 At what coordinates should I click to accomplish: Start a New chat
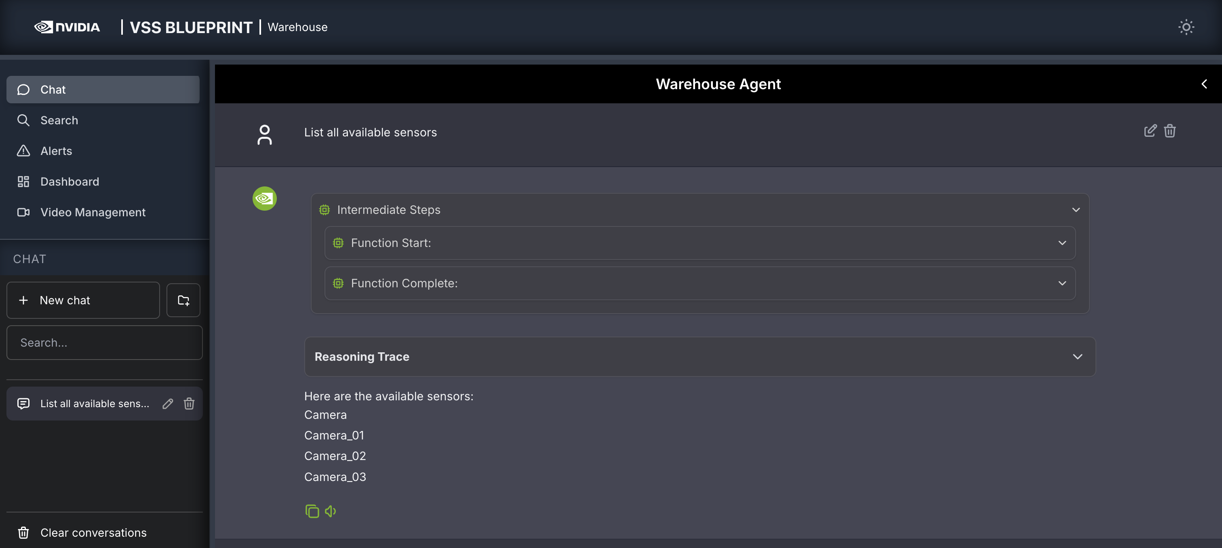tap(83, 300)
